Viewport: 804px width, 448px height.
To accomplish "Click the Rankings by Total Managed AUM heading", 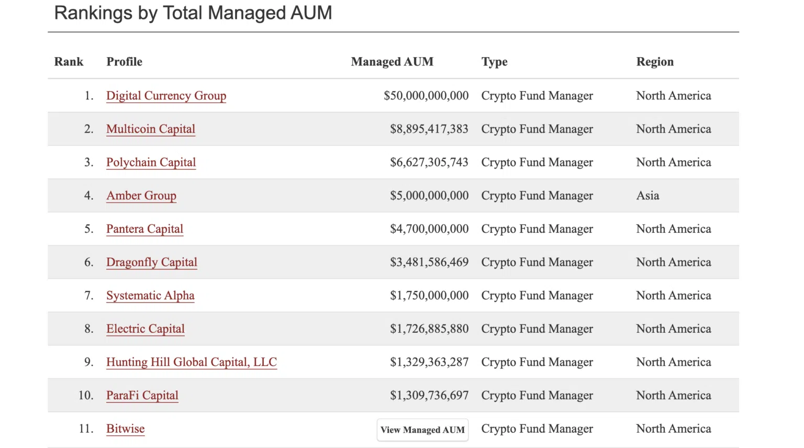I will click(x=193, y=13).
